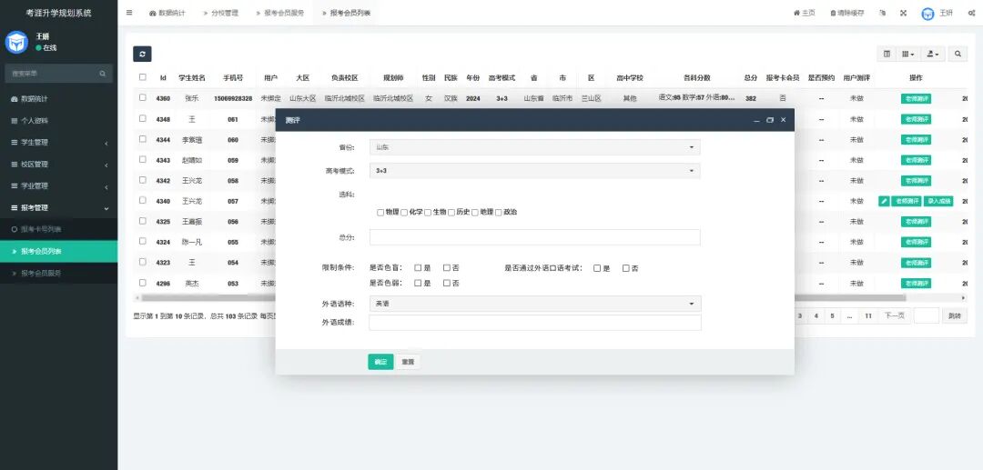Toggle the card view icon above table
The width and height of the screenshot is (983, 470).
click(x=887, y=55)
